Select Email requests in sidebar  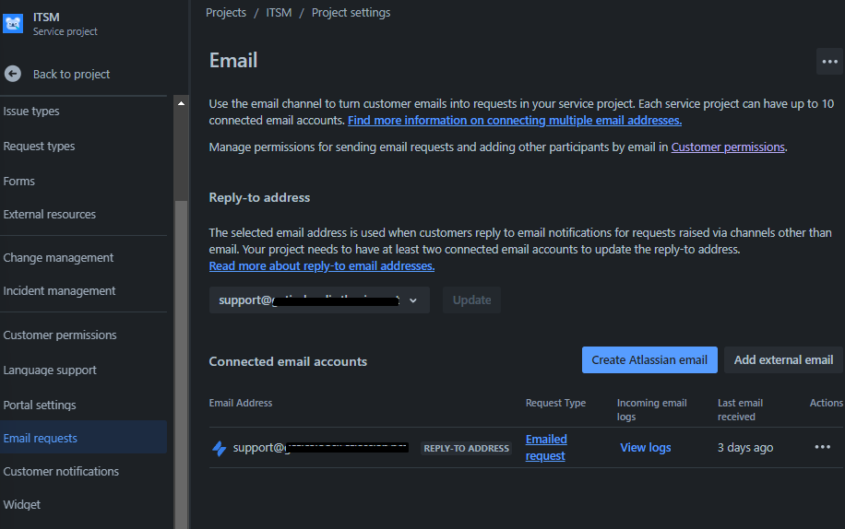click(83, 437)
